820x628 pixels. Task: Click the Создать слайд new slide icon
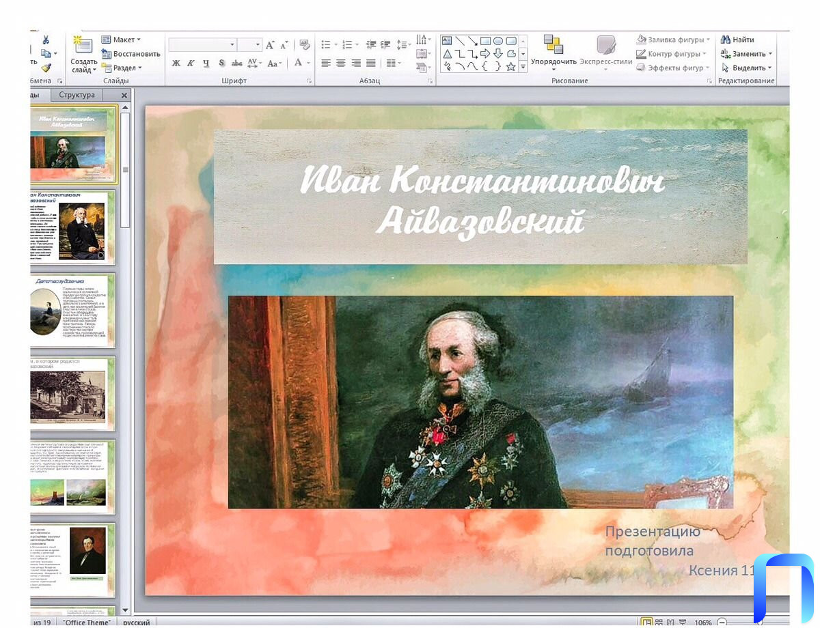[83, 46]
